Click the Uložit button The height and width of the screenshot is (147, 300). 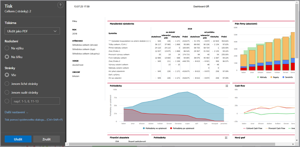[18, 139]
